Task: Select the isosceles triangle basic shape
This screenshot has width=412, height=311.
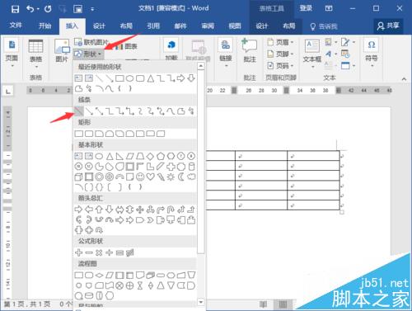Action: pyautogui.click(x=110, y=157)
